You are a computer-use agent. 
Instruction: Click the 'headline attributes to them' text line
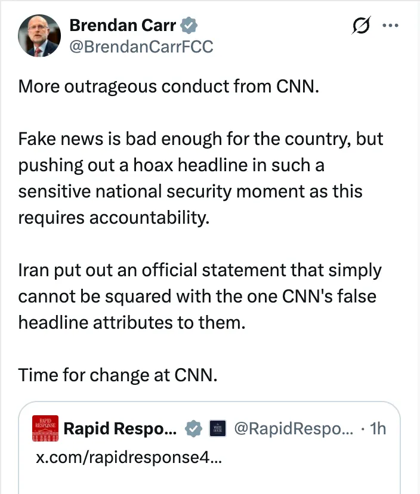pyautogui.click(x=132, y=323)
